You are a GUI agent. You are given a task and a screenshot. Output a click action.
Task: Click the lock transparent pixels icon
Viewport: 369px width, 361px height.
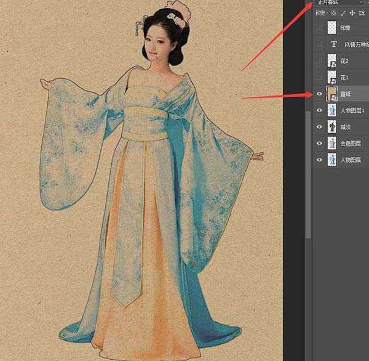coord(334,12)
